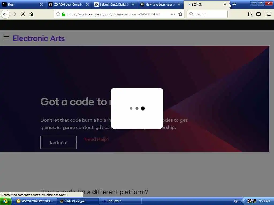Viewport: 274px width, 205px height.
Task: Open the Windows Start button
Action: click(x=6, y=201)
